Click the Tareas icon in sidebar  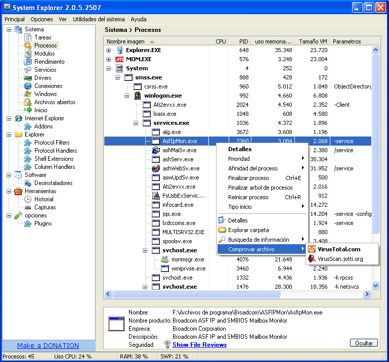[28, 37]
